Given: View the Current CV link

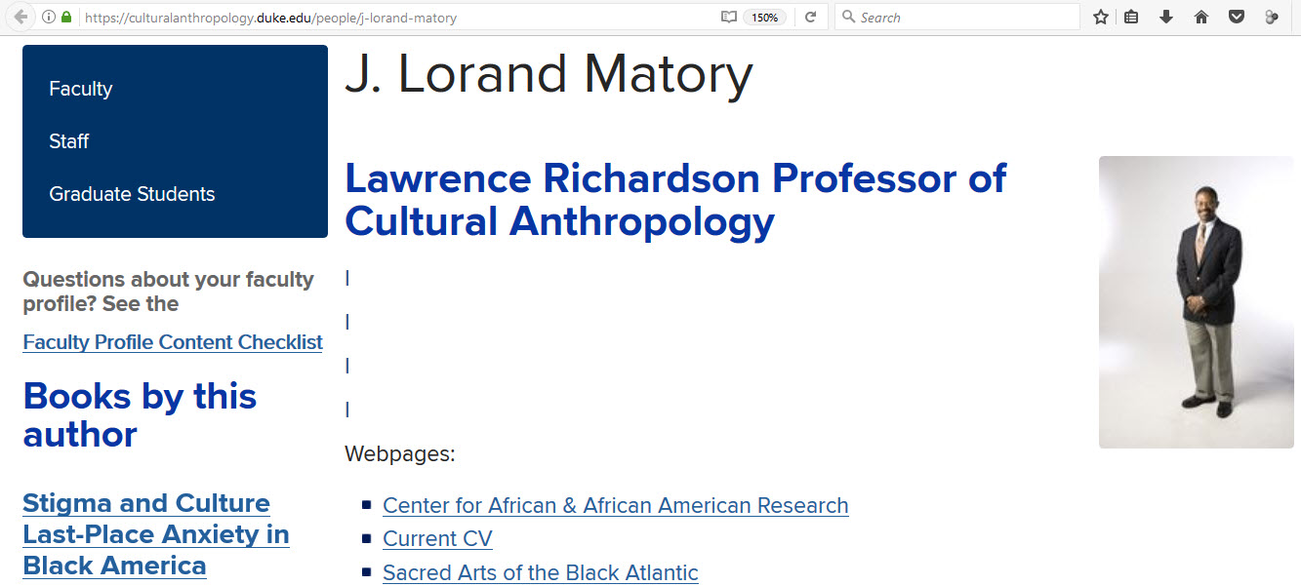Looking at the screenshot, I should (x=437, y=538).
